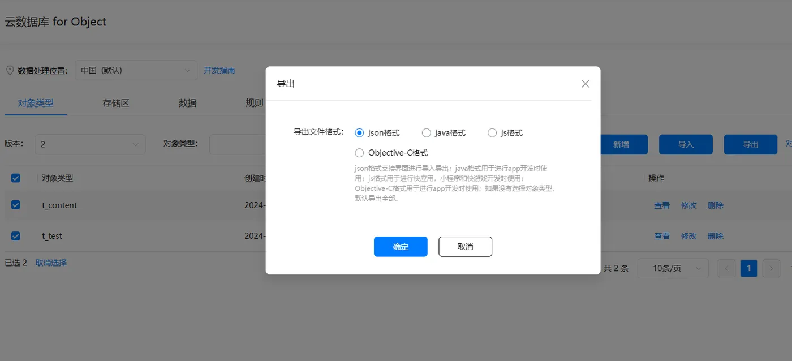Open the 版本 dropdown showing 2
792x361 pixels.
tap(90, 144)
